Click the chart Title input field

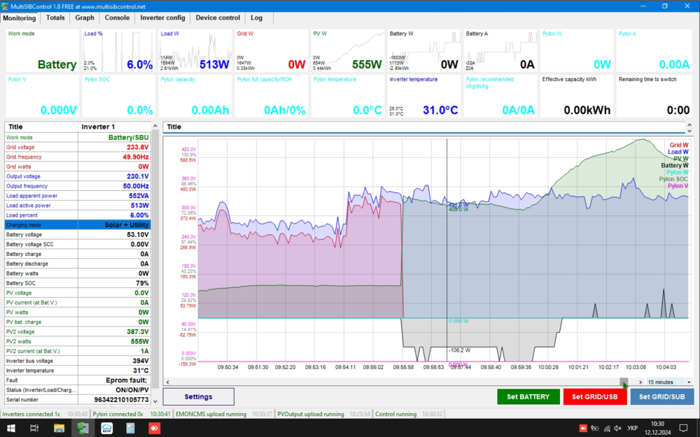coord(423,127)
